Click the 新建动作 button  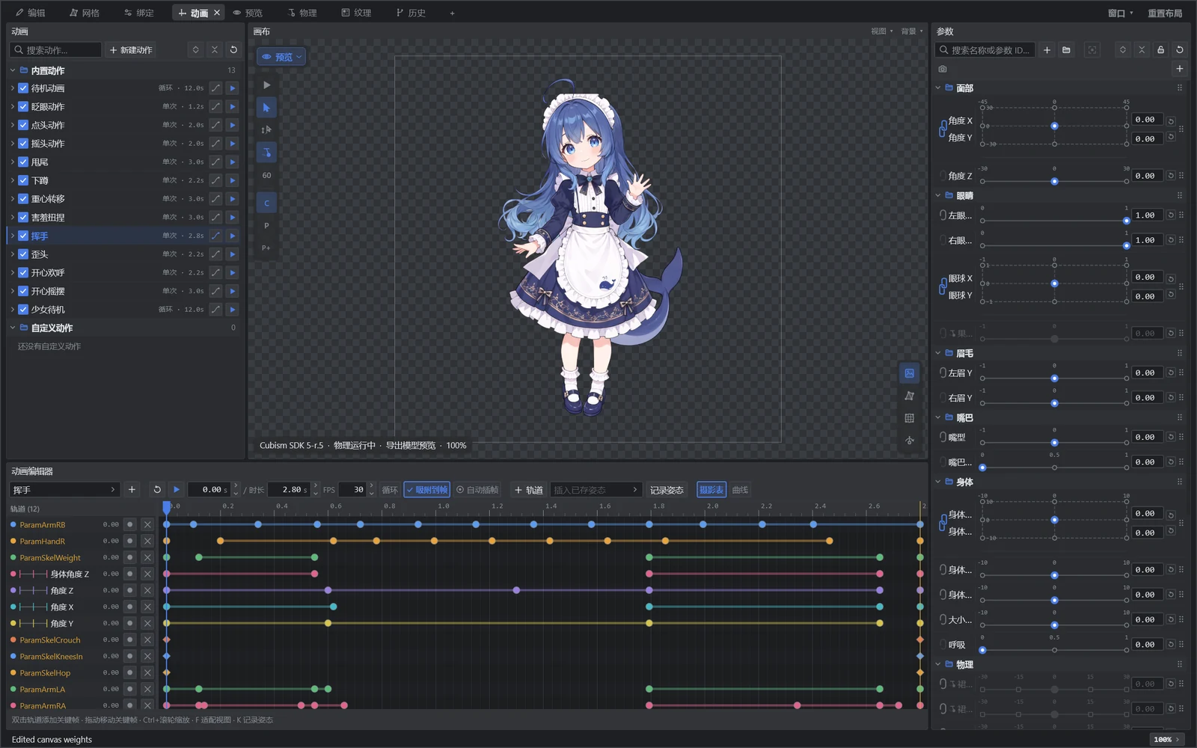point(131,49)
